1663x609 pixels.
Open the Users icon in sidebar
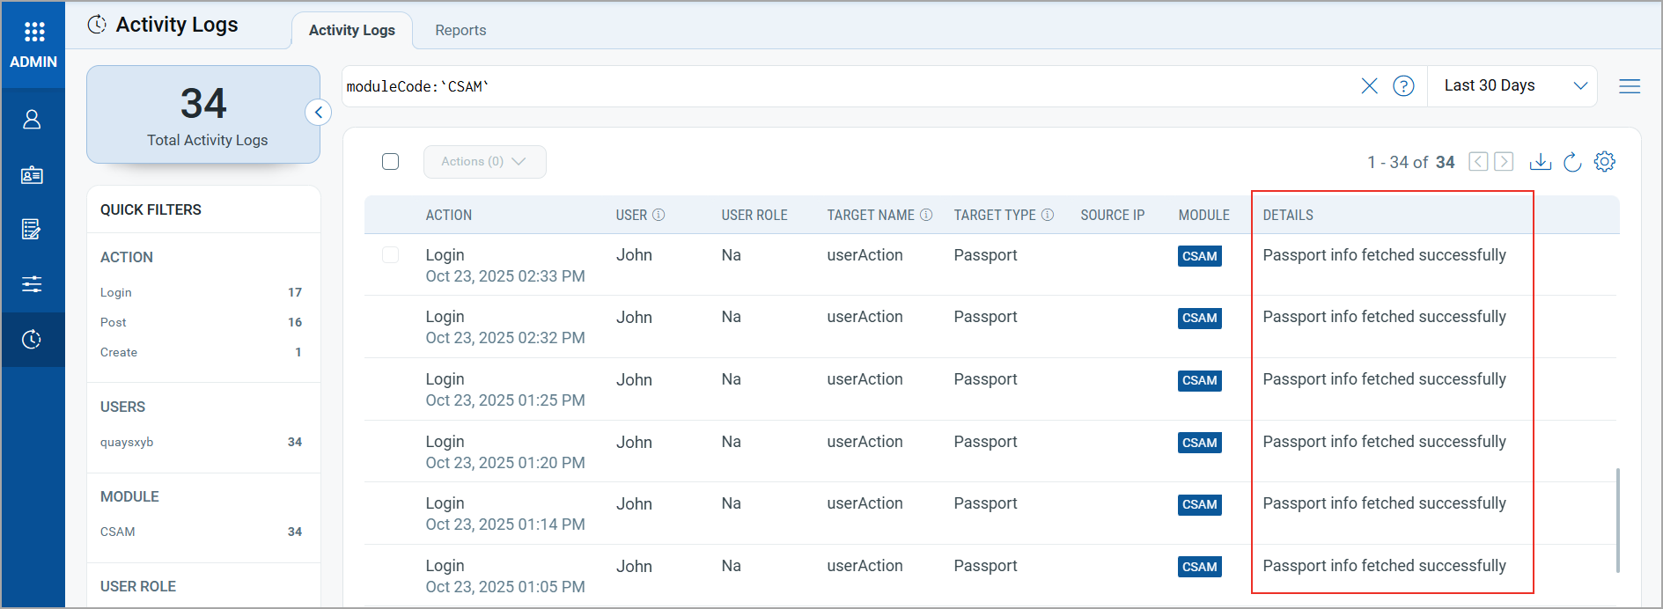point(32,120)
